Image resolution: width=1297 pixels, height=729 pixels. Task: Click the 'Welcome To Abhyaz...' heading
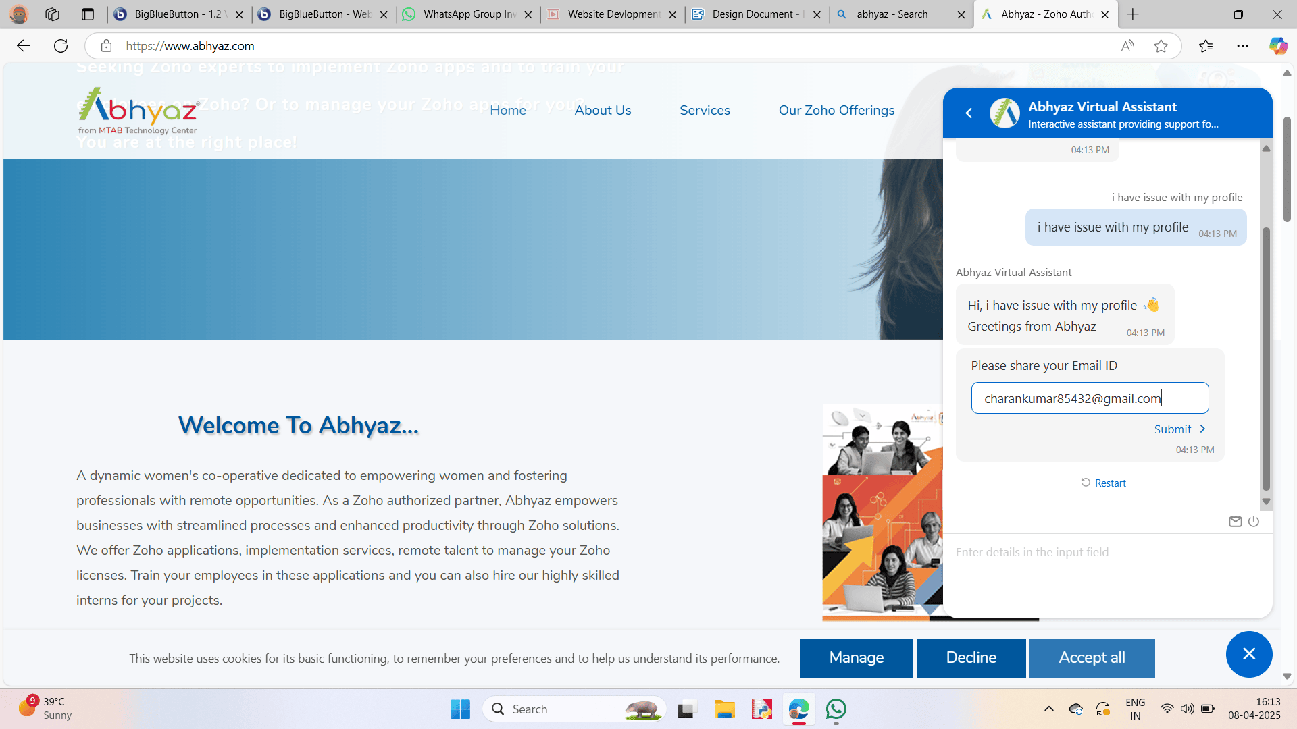(x=299, y=425)
